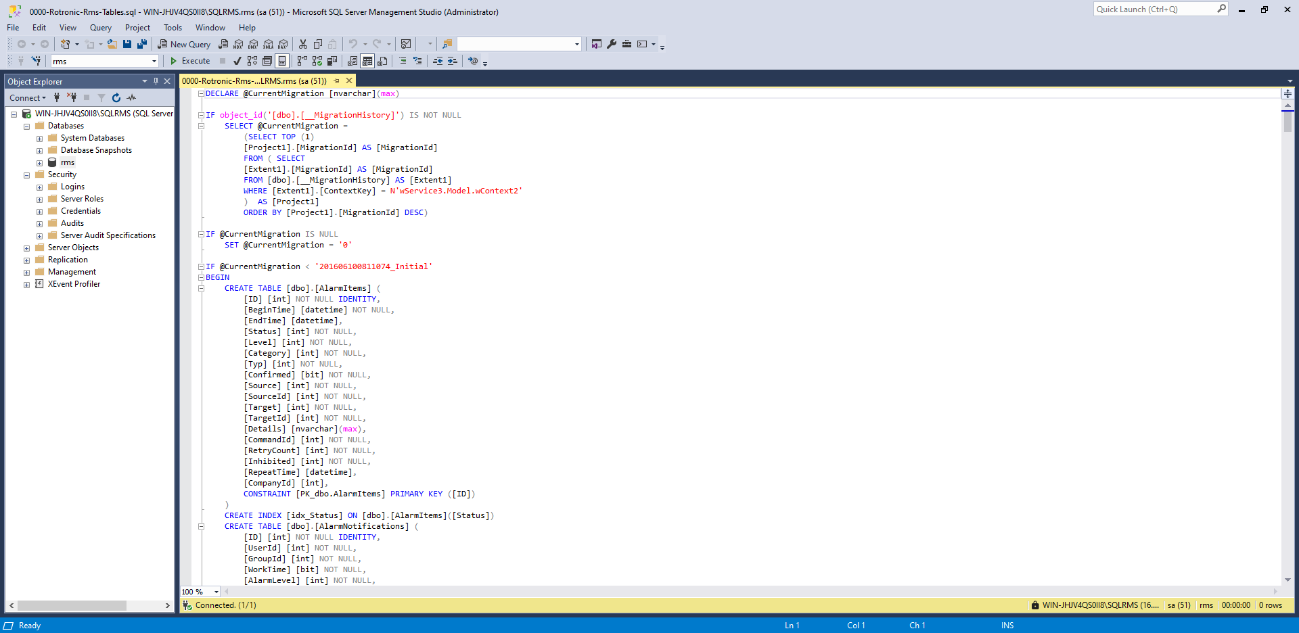This screenshot has height=633, width=1299.
Task: Toggle auto-hide pin on Object Explorer
Action: tap(156, 81)
